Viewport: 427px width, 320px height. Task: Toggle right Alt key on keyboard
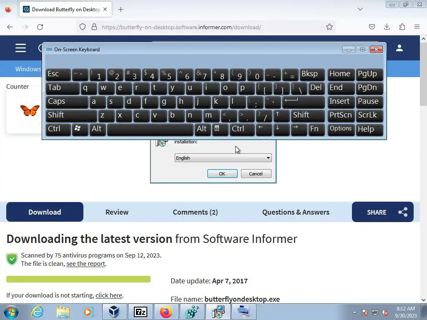point(203,129)
